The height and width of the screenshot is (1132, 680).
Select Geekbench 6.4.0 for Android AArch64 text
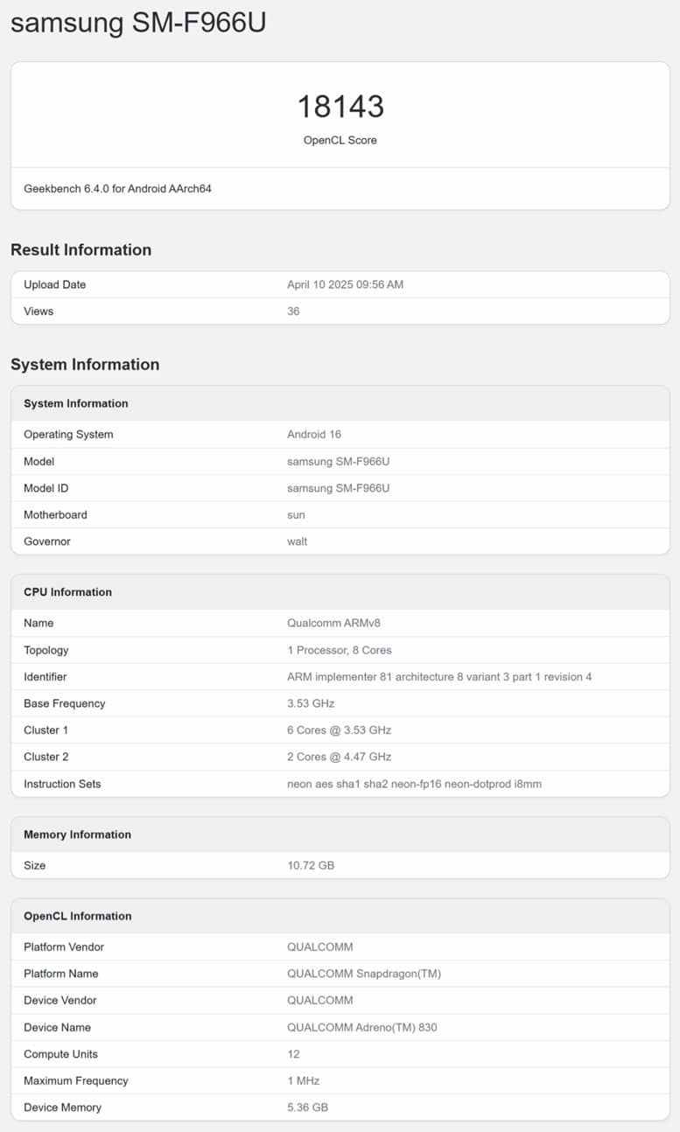117,189
